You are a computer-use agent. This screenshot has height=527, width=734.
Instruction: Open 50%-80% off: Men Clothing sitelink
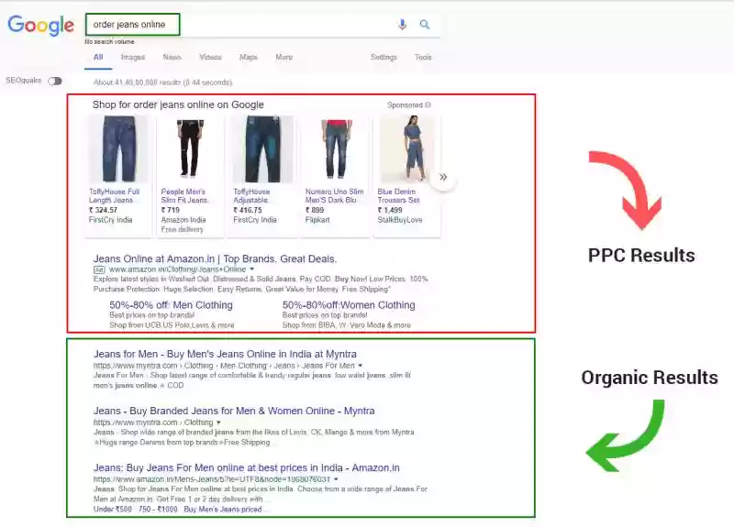[x=171, y=305]
